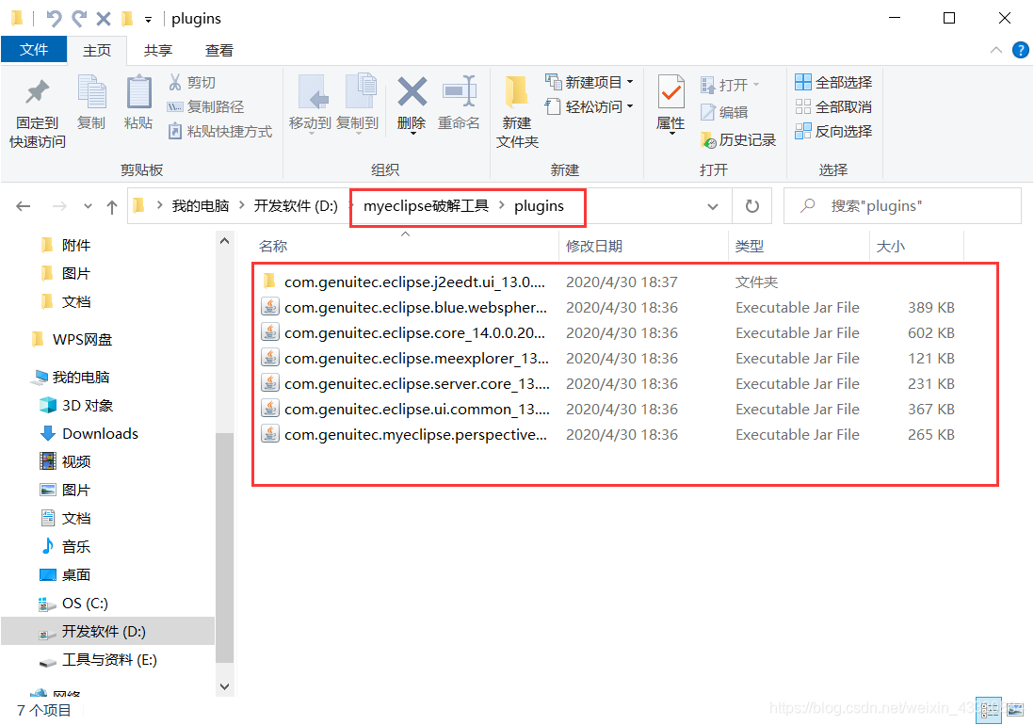This screenshot has height=725, width=1034.
Task: Expand the Open (打开) dropdown arrow
Action: tap(755, 85)
